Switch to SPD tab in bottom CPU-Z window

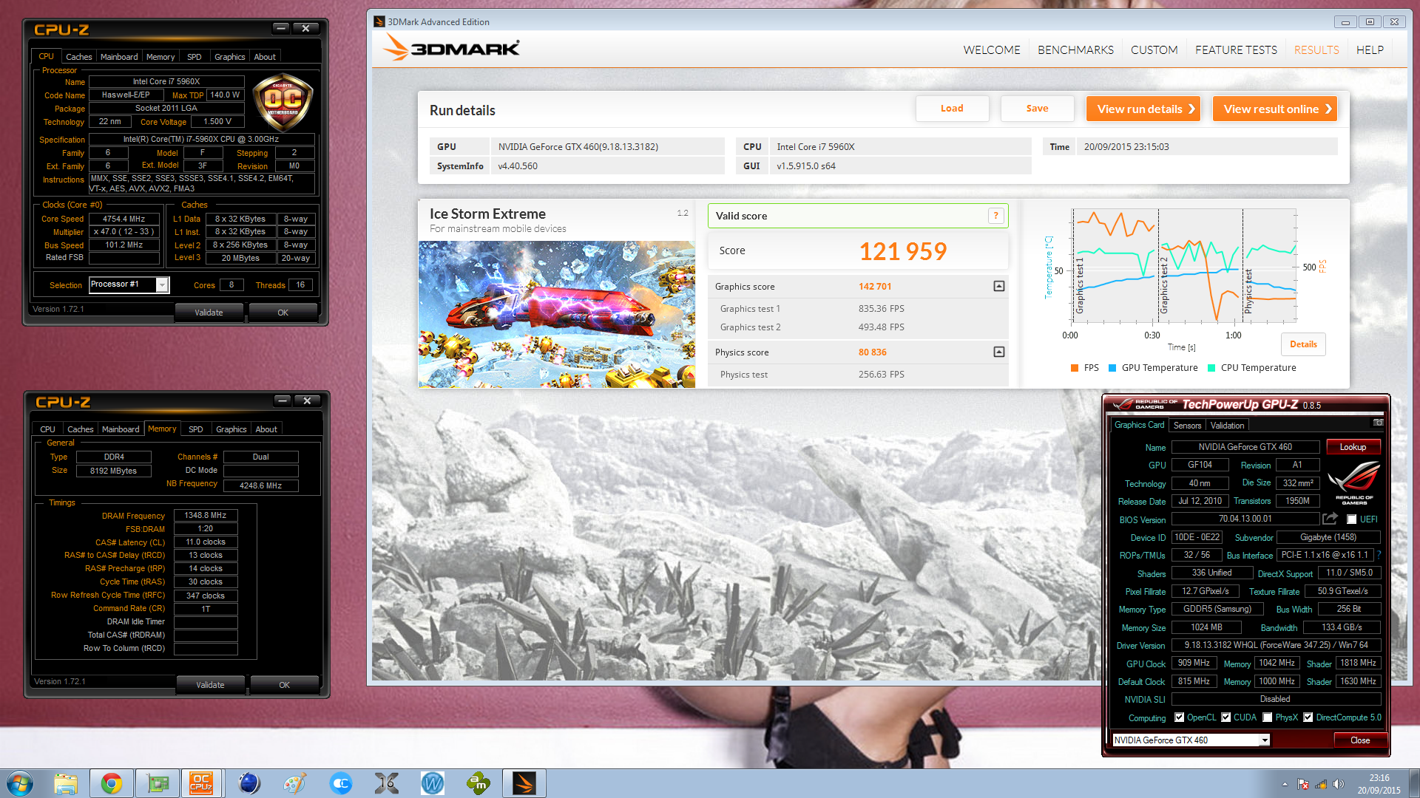coord(195,429)
